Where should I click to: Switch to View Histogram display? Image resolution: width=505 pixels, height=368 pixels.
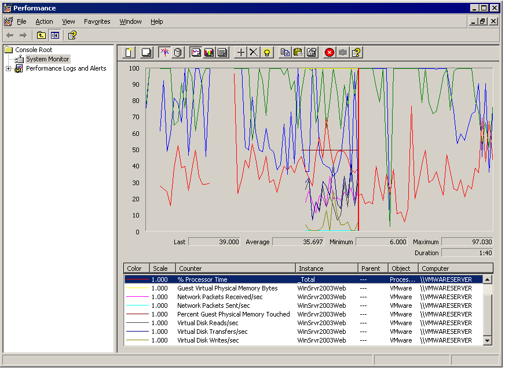tap(208, 53)
